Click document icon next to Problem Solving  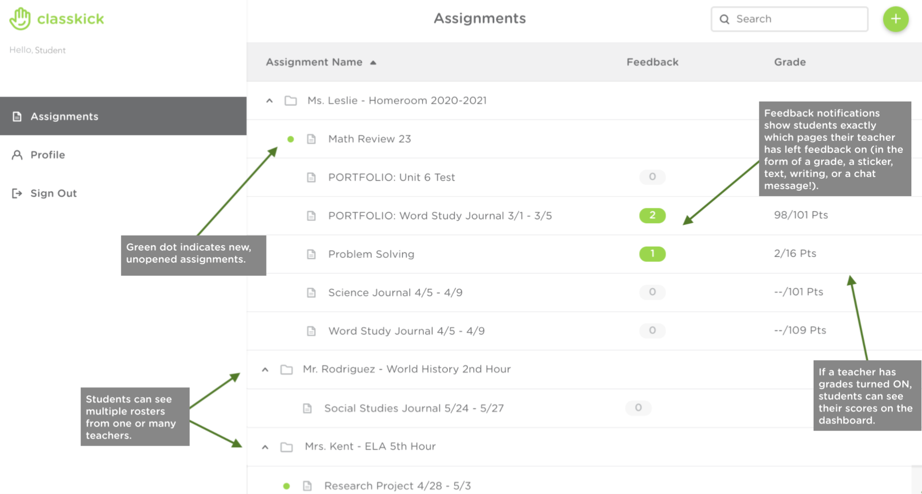(x=311, y=254)
